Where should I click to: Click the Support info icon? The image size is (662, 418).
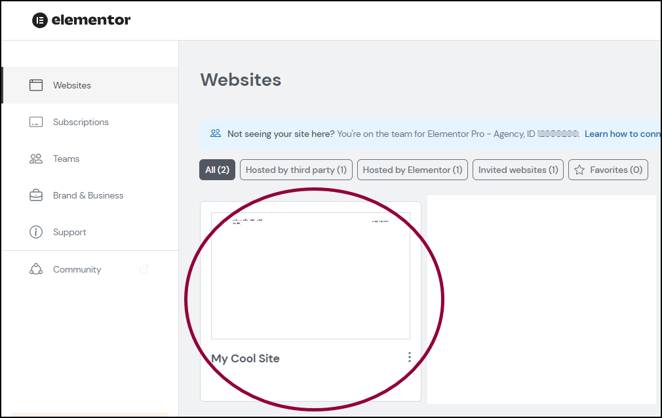[x=36, y=232]
